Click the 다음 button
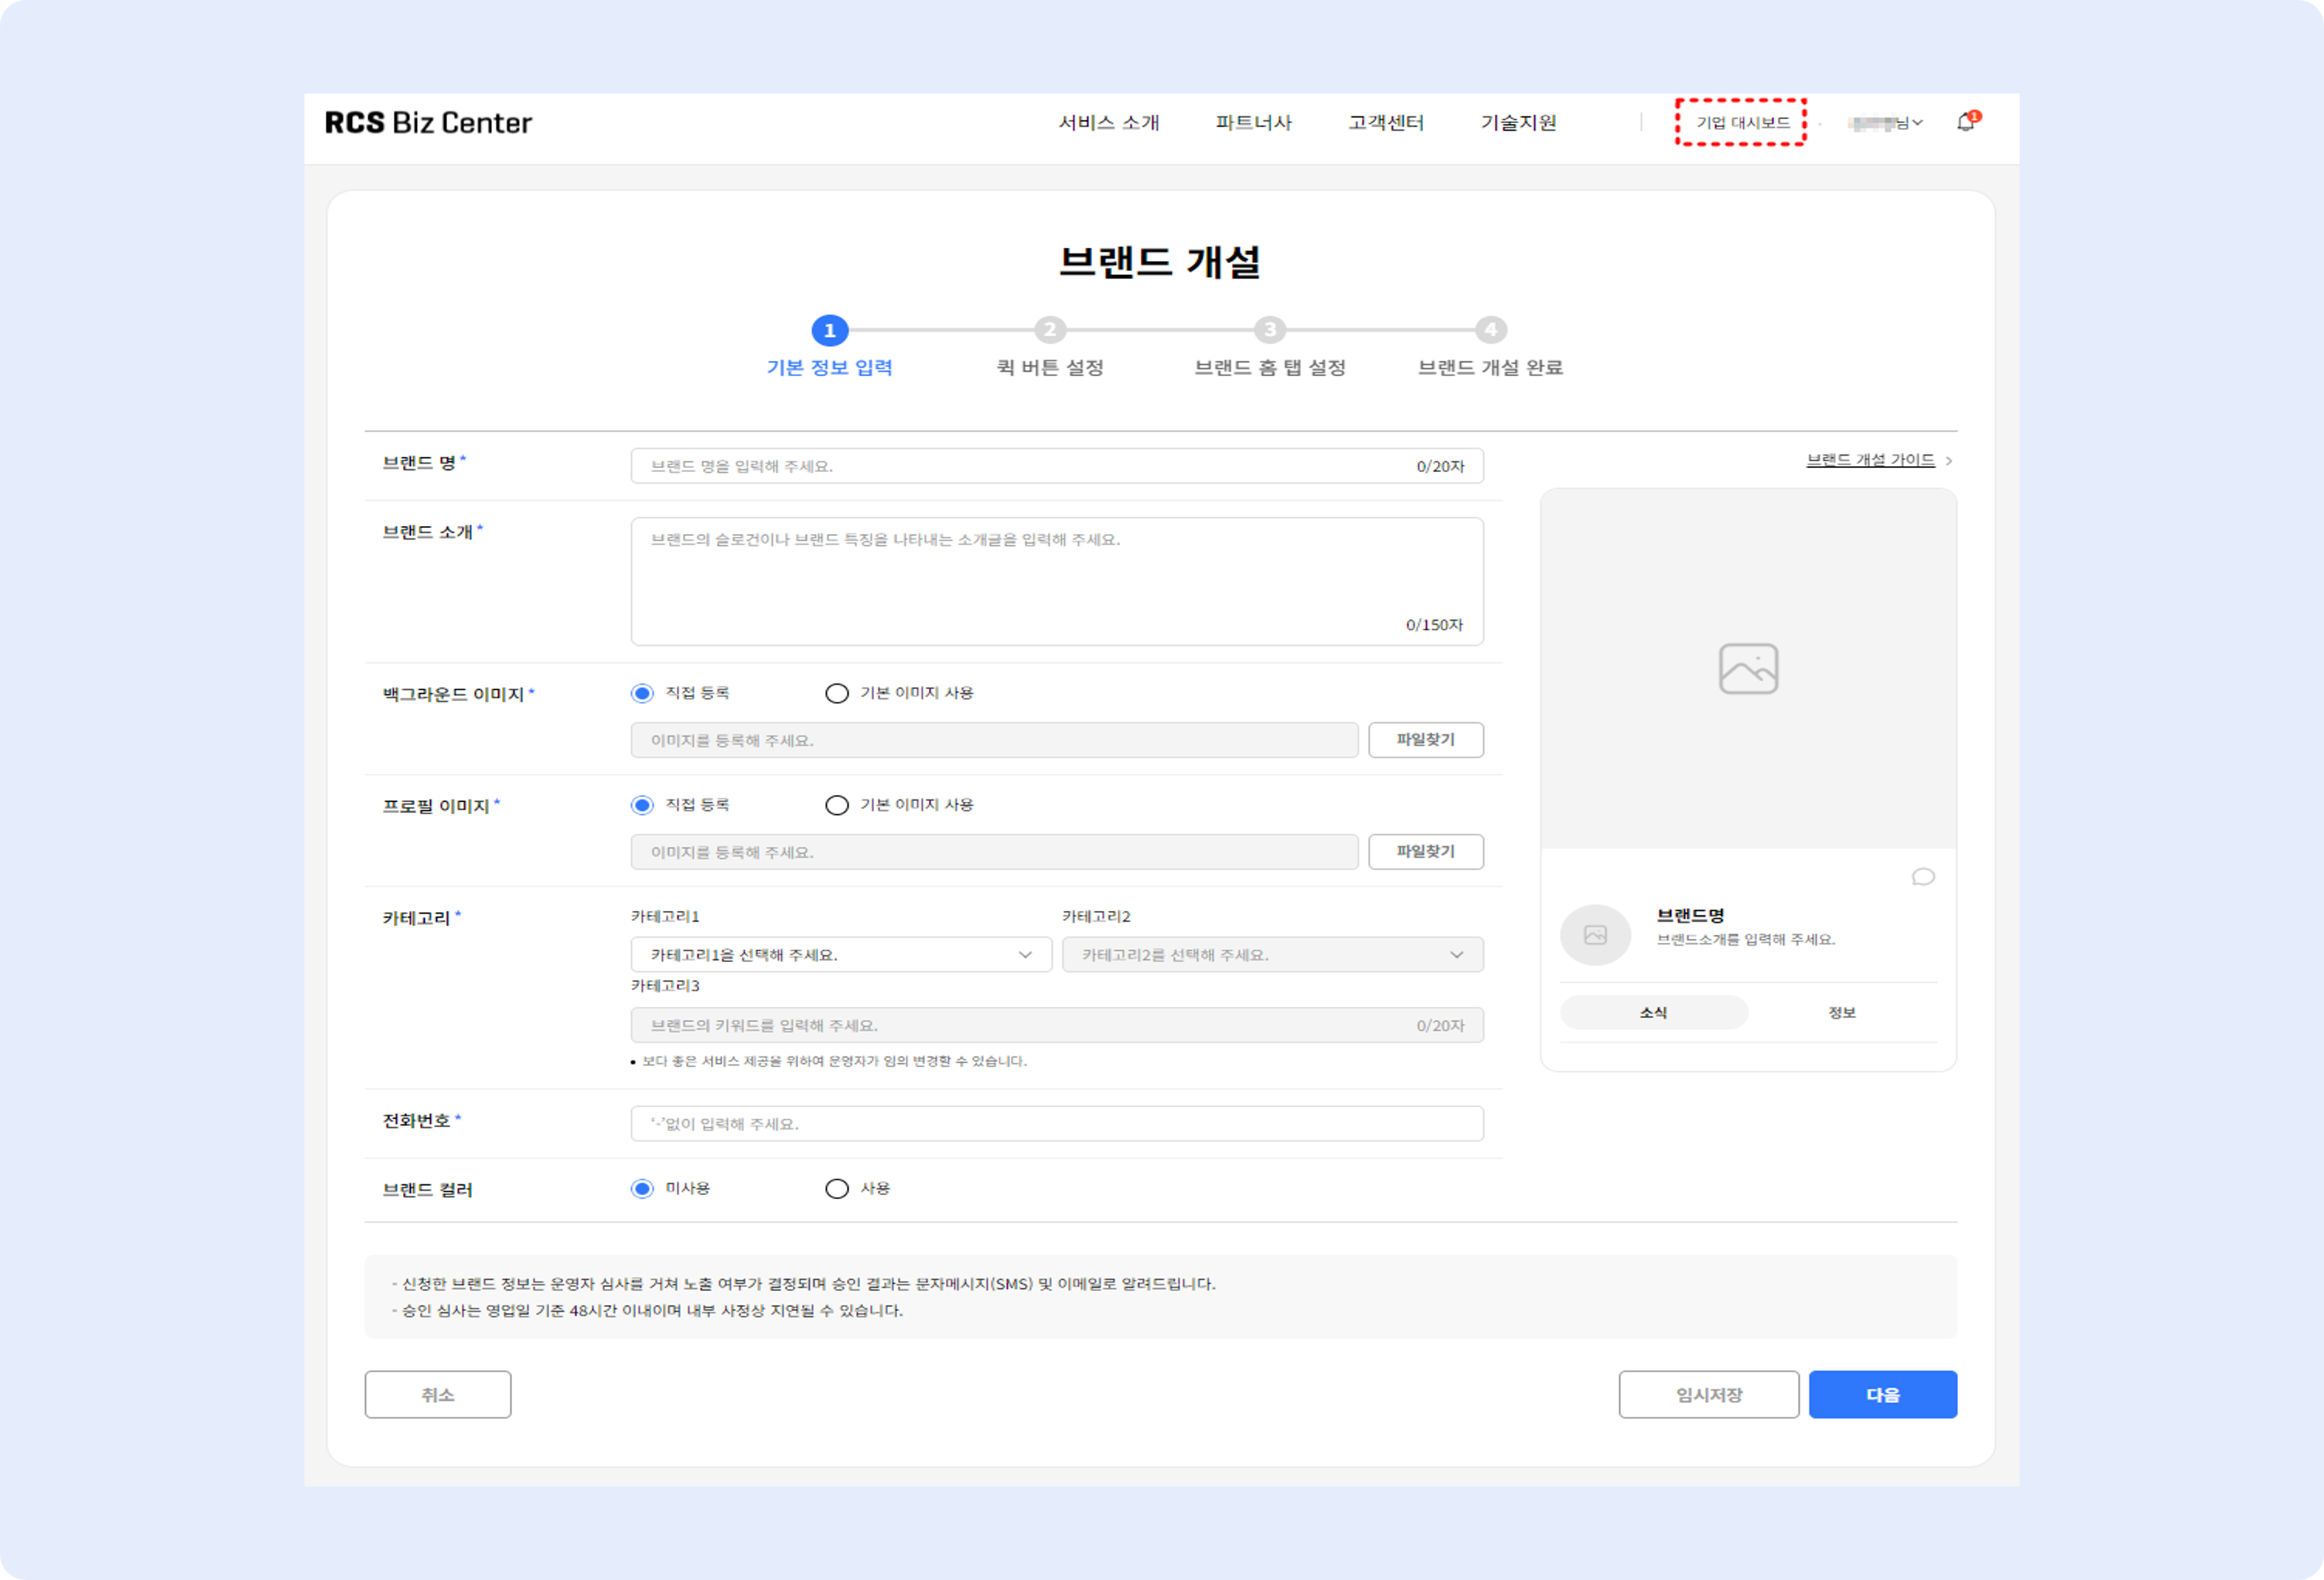 [1882, 1394]
